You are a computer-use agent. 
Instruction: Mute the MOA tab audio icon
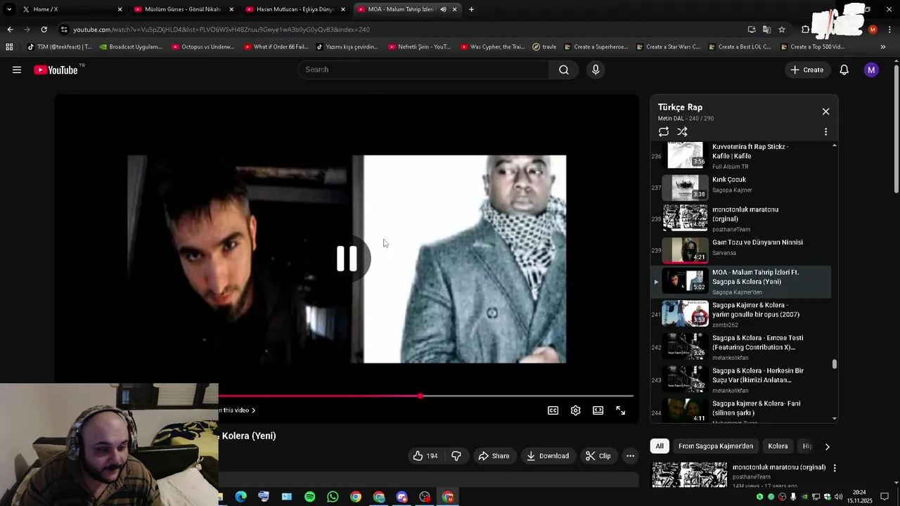coord(443,9)
